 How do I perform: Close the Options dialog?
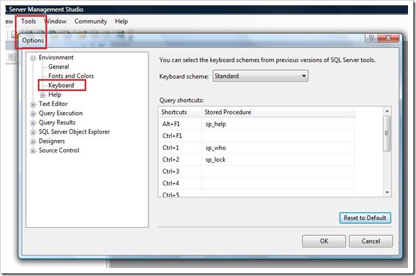pyautogui.click(x=388, y=38)
